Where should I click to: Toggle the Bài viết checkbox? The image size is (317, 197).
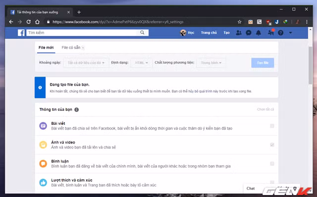272,126
